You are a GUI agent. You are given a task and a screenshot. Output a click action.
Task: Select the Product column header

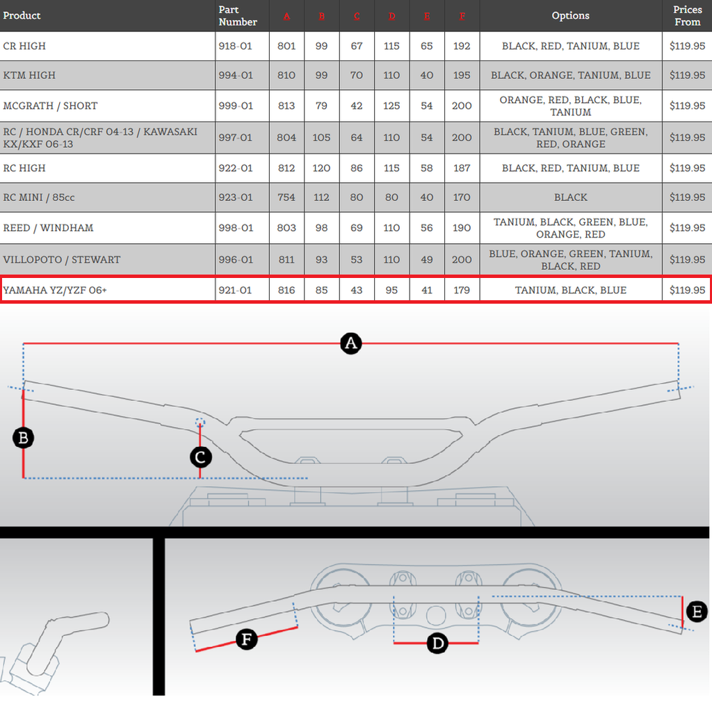point(22,15)
